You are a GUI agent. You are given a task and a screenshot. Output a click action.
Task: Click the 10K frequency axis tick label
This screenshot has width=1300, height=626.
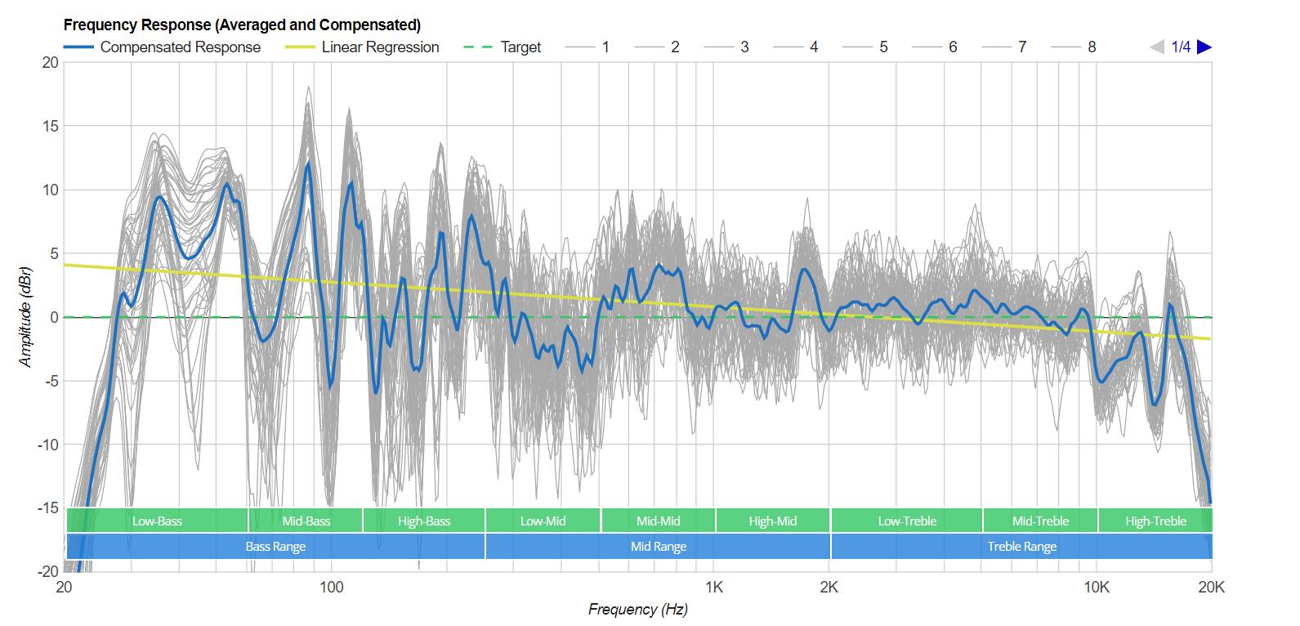point(1097,588)
